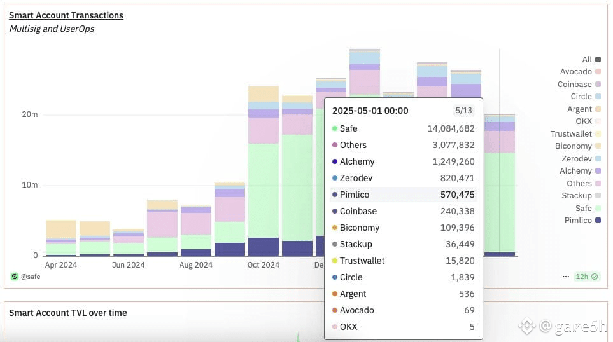
Task: Click Coinbase row in tooltip
Action: pos(403,211)
